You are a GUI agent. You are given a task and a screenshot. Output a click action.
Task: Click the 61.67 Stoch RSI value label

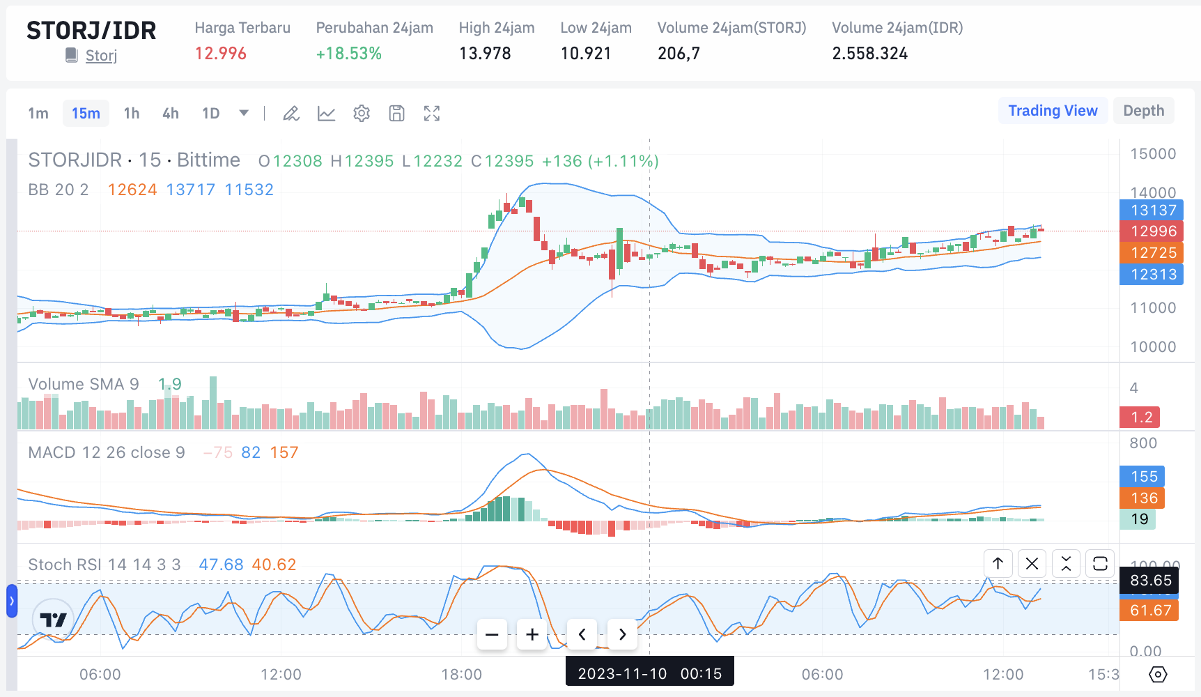coord(1149,611)
